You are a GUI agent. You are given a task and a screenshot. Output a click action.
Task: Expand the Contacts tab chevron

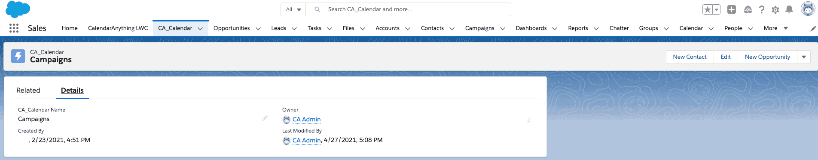pos(452,29)
